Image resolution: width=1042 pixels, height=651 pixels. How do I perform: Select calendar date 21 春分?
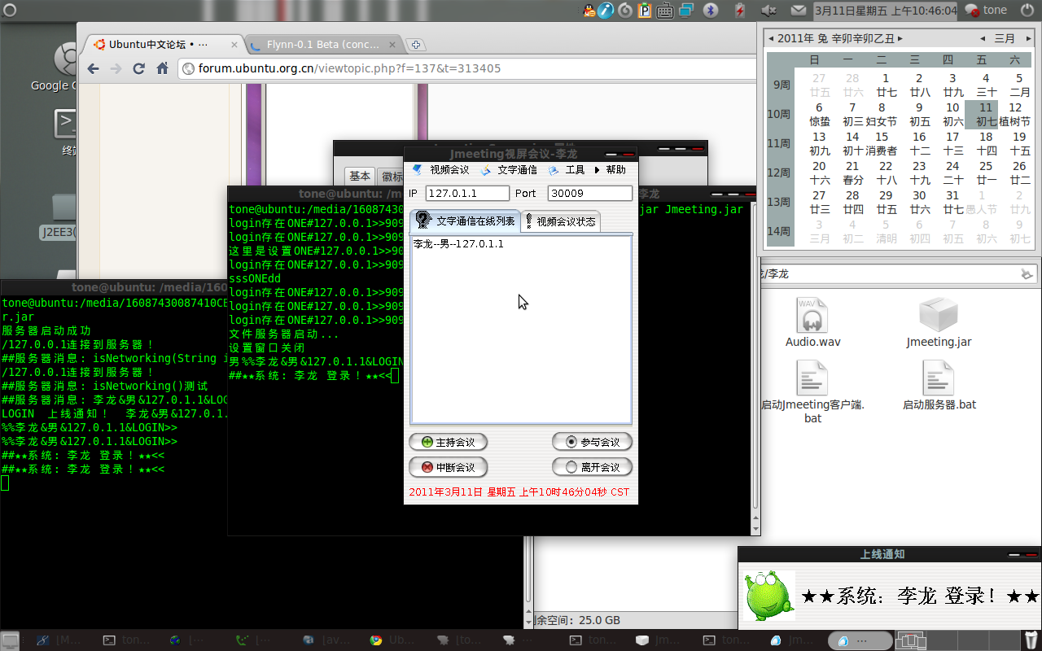pos(852,173)
